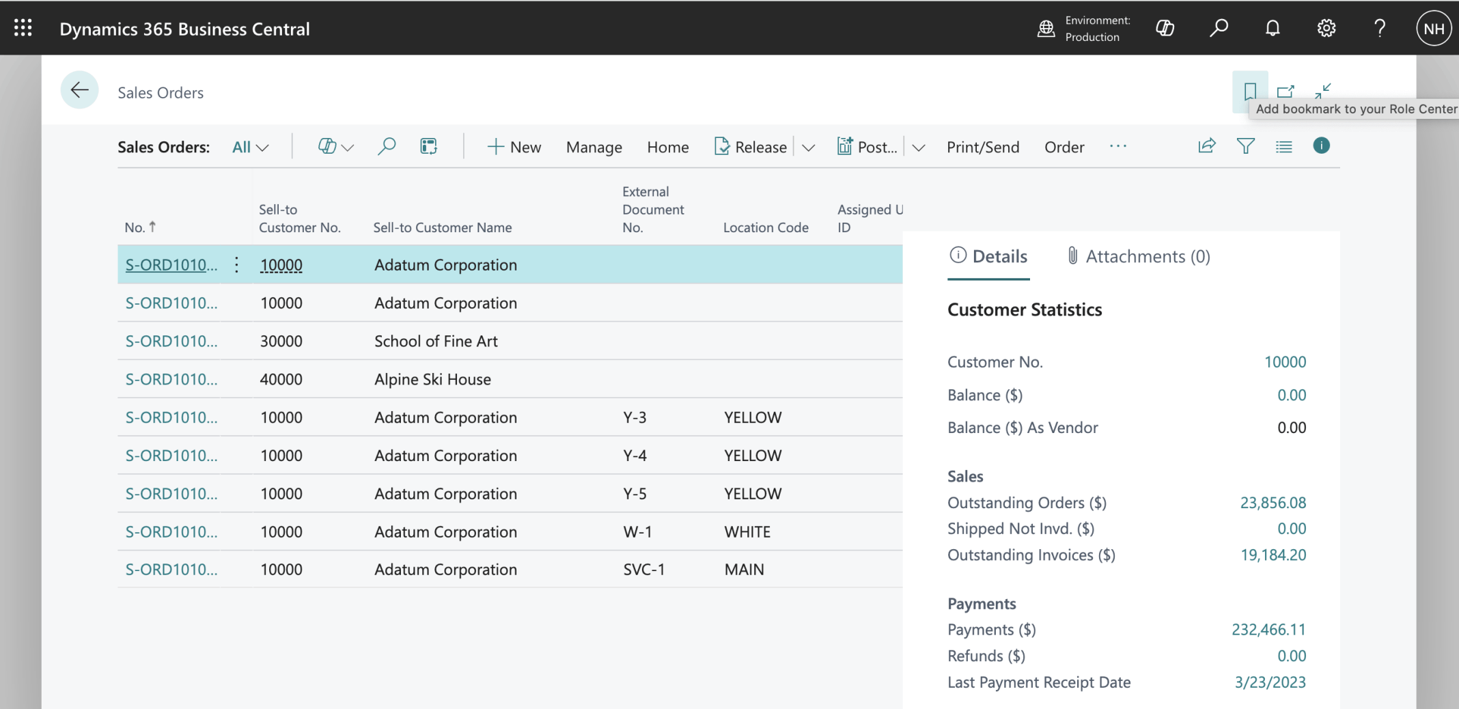Add bookmark to Role Center
This screenshot has height=709, width=1459.
pos(1249,90)
